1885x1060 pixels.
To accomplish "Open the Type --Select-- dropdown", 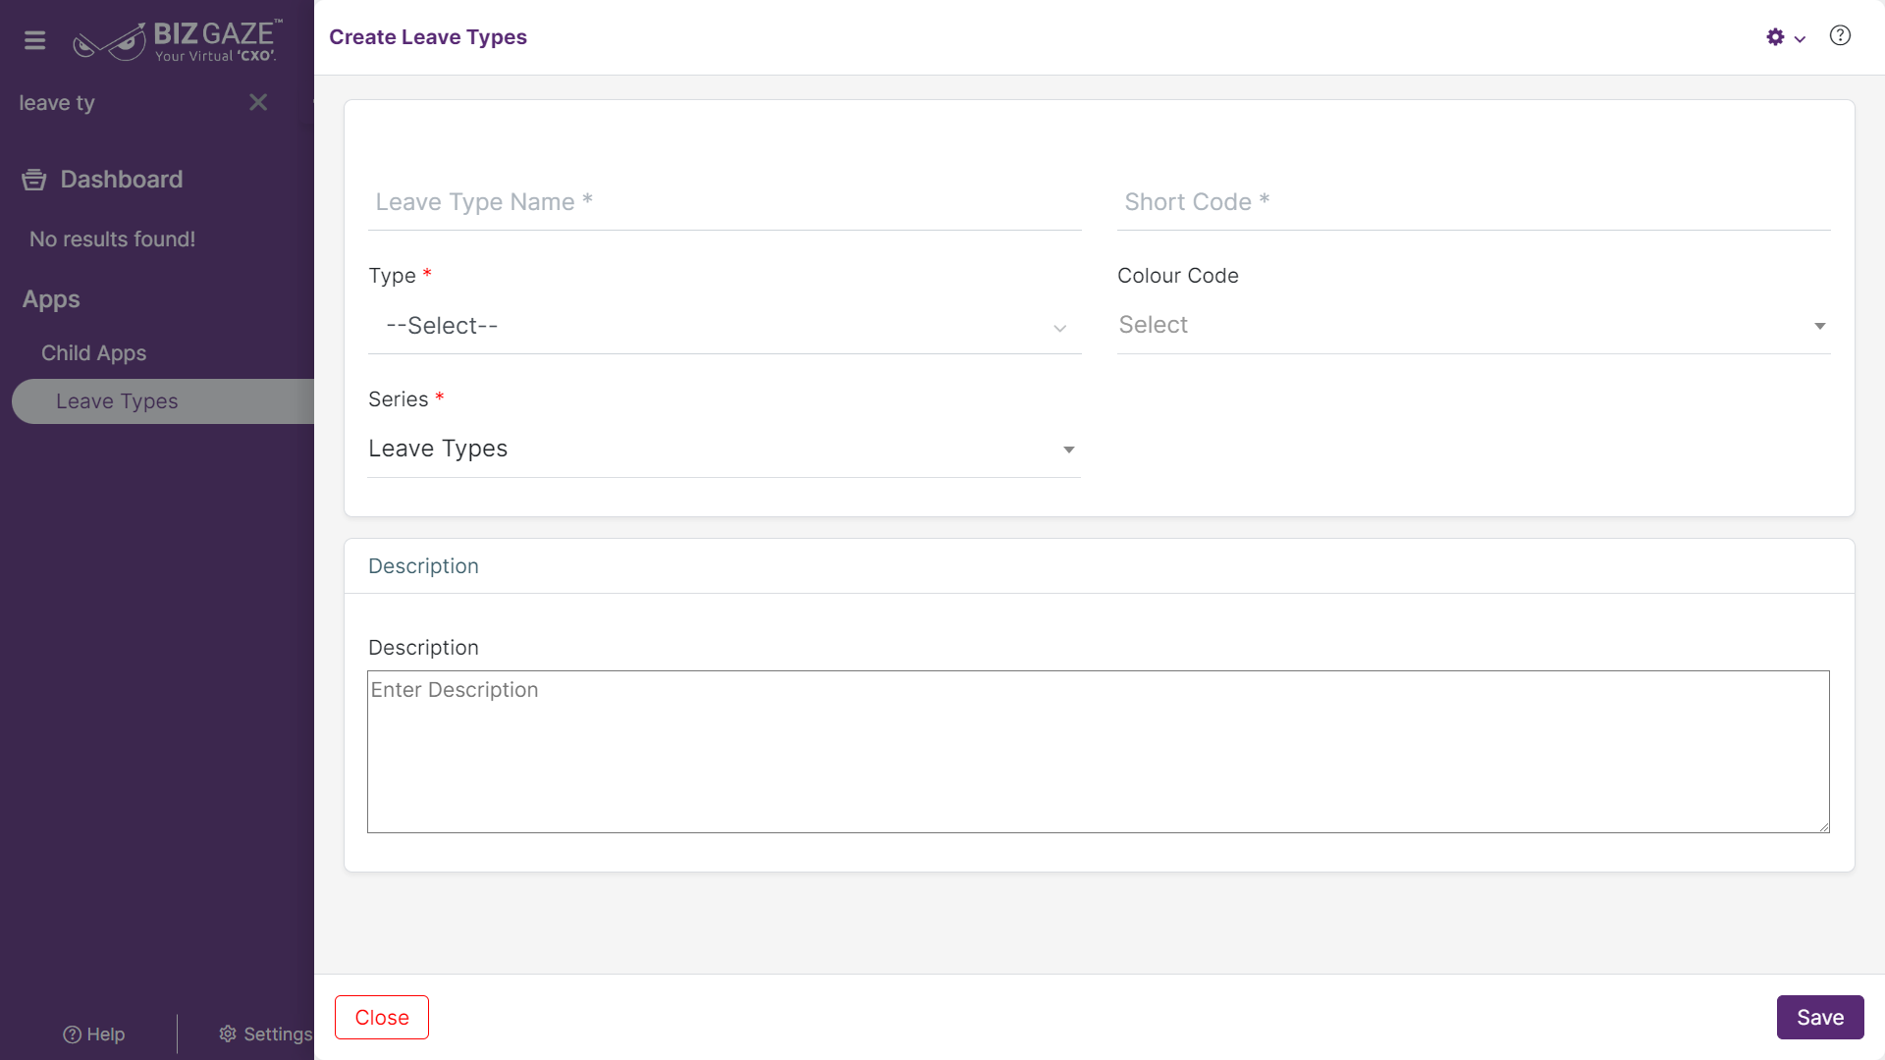I will point(725,326).
